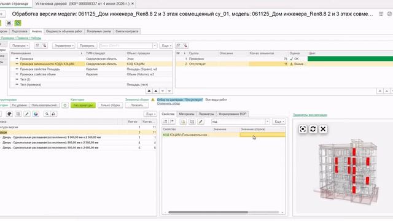Click the warning triangle next to Элементы сборок
Image resolution: width=393 pixels, height=221 pixels.
pos(153,99)
